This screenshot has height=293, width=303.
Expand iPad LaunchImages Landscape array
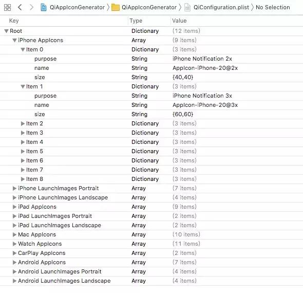pos(14,225)
